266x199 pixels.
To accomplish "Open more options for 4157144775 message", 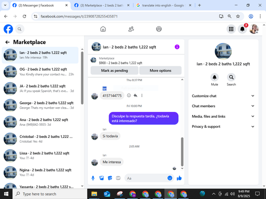I will [x=142, y=96].
